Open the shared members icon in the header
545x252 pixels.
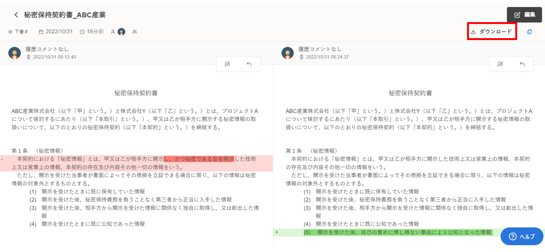[x=135, y=32]
